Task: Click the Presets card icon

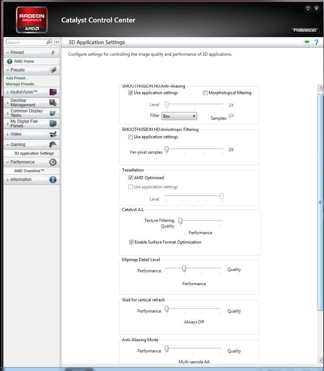Action: pyautogui.click(x=53, y=70)
